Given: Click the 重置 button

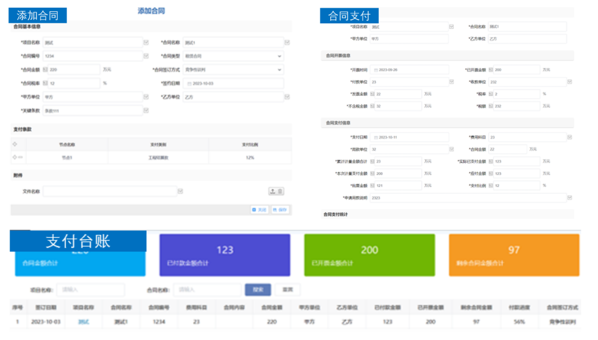Looking at the screenshot, I should tap(287, 290).
